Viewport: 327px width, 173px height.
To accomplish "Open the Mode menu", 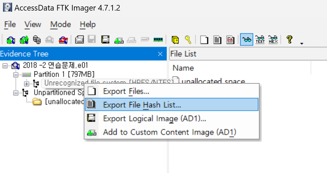I will point(61,24).
